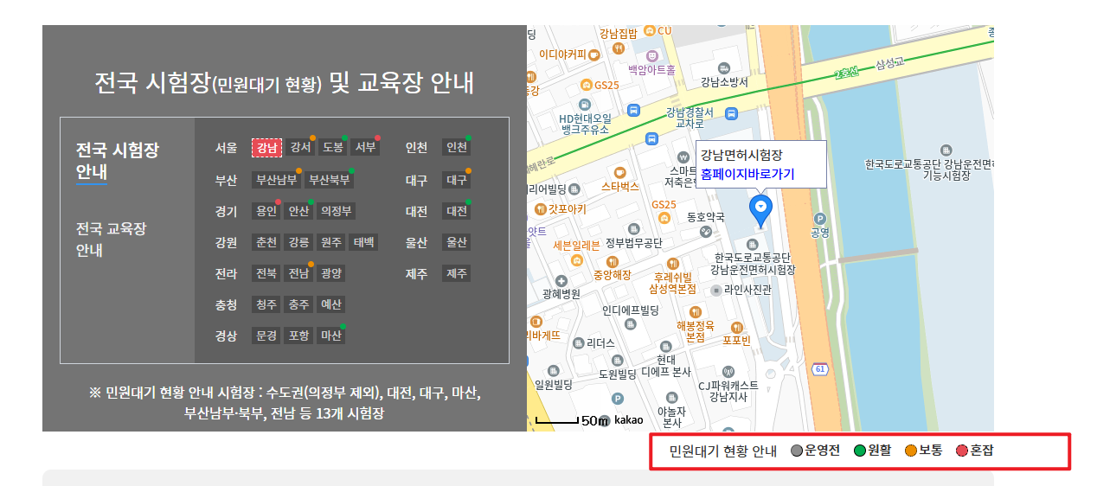Select the 부산남부 test center button
This screenshot has height=486, width=1097.
277,180
